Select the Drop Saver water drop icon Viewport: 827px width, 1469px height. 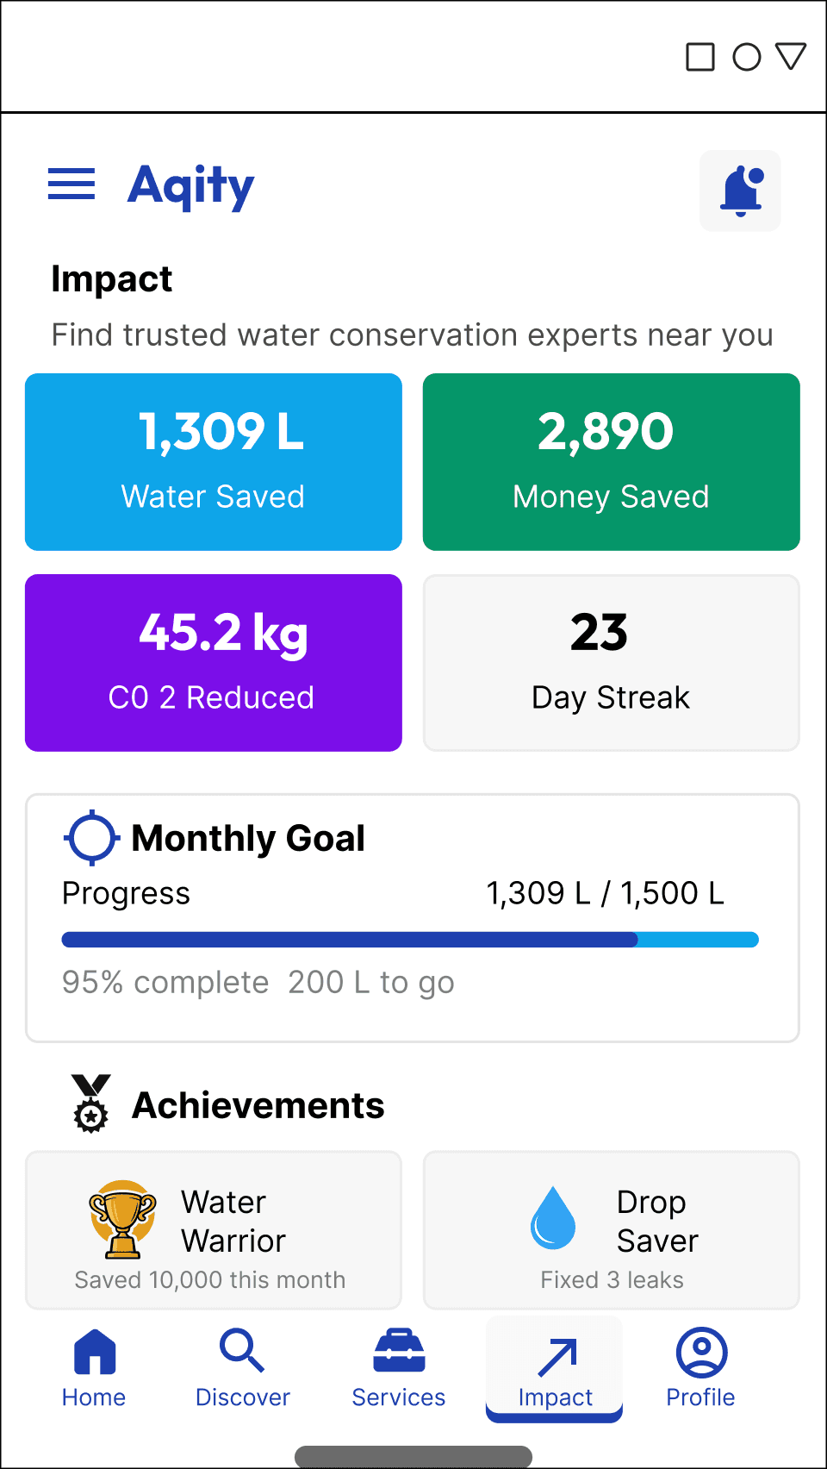[553, 1218]
